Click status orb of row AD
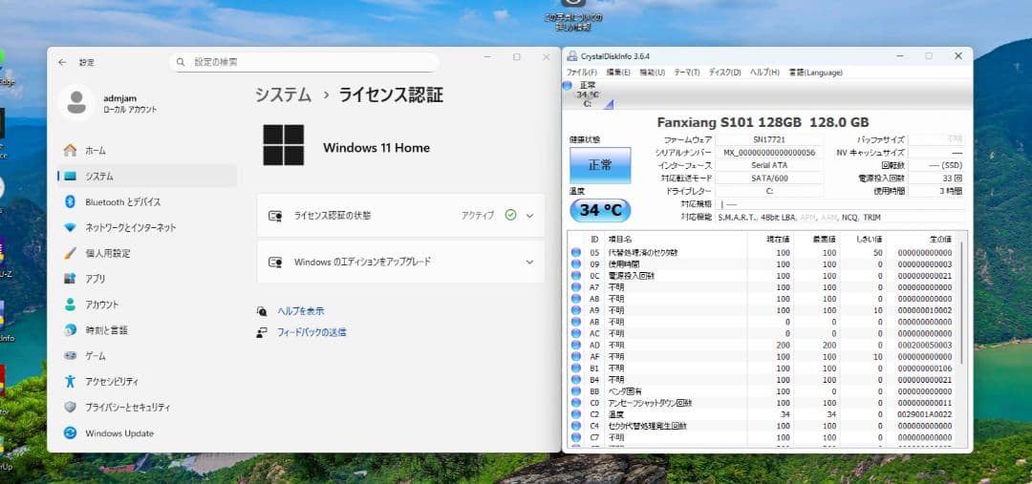This screenshot has width=1032, height=484. [x=576, y=345]
